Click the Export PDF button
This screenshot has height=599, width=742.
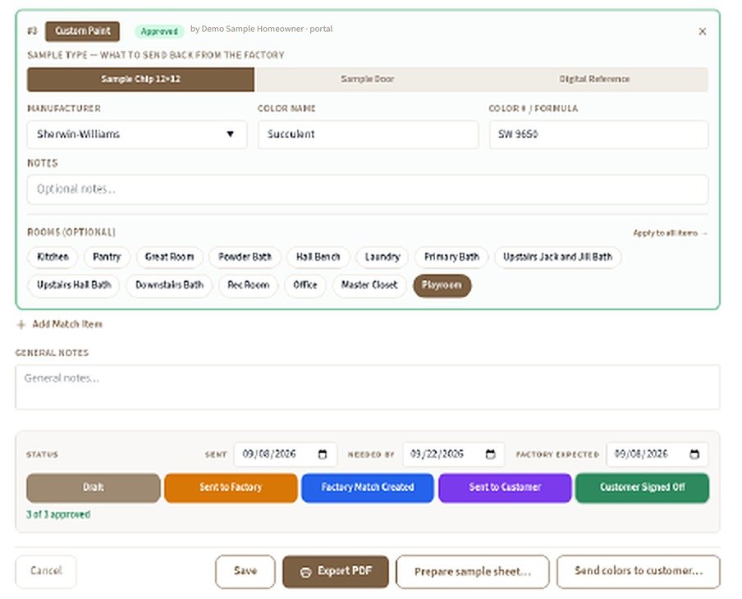coord(336,572)
